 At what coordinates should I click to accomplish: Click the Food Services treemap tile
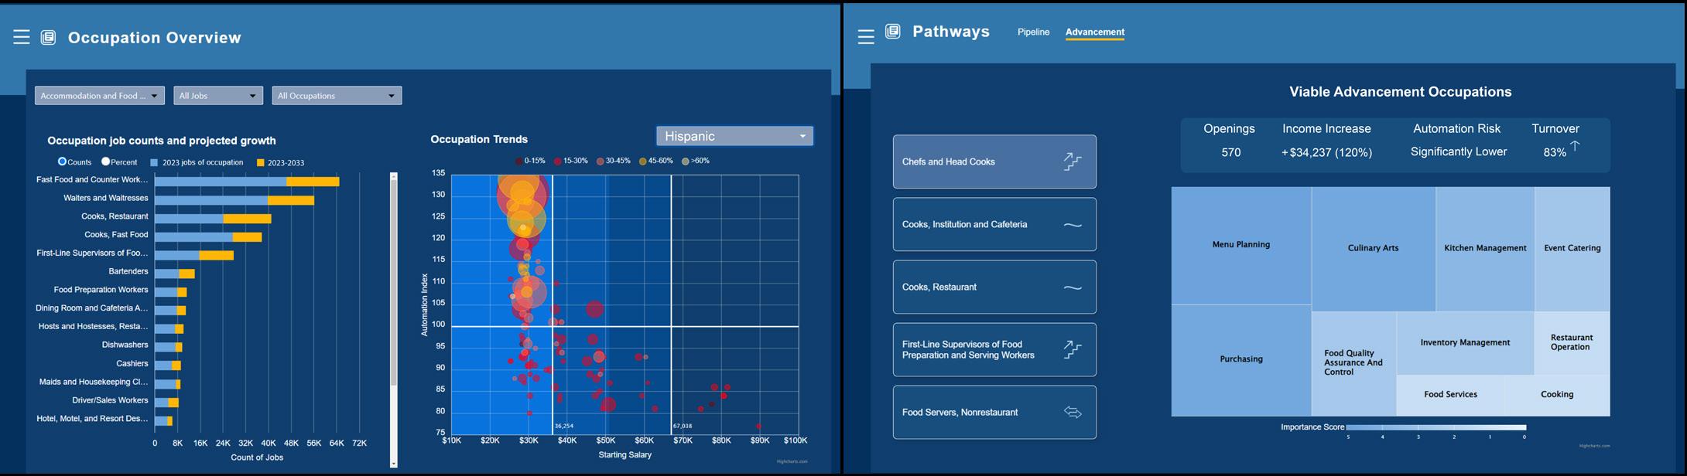pos(1451,395)
